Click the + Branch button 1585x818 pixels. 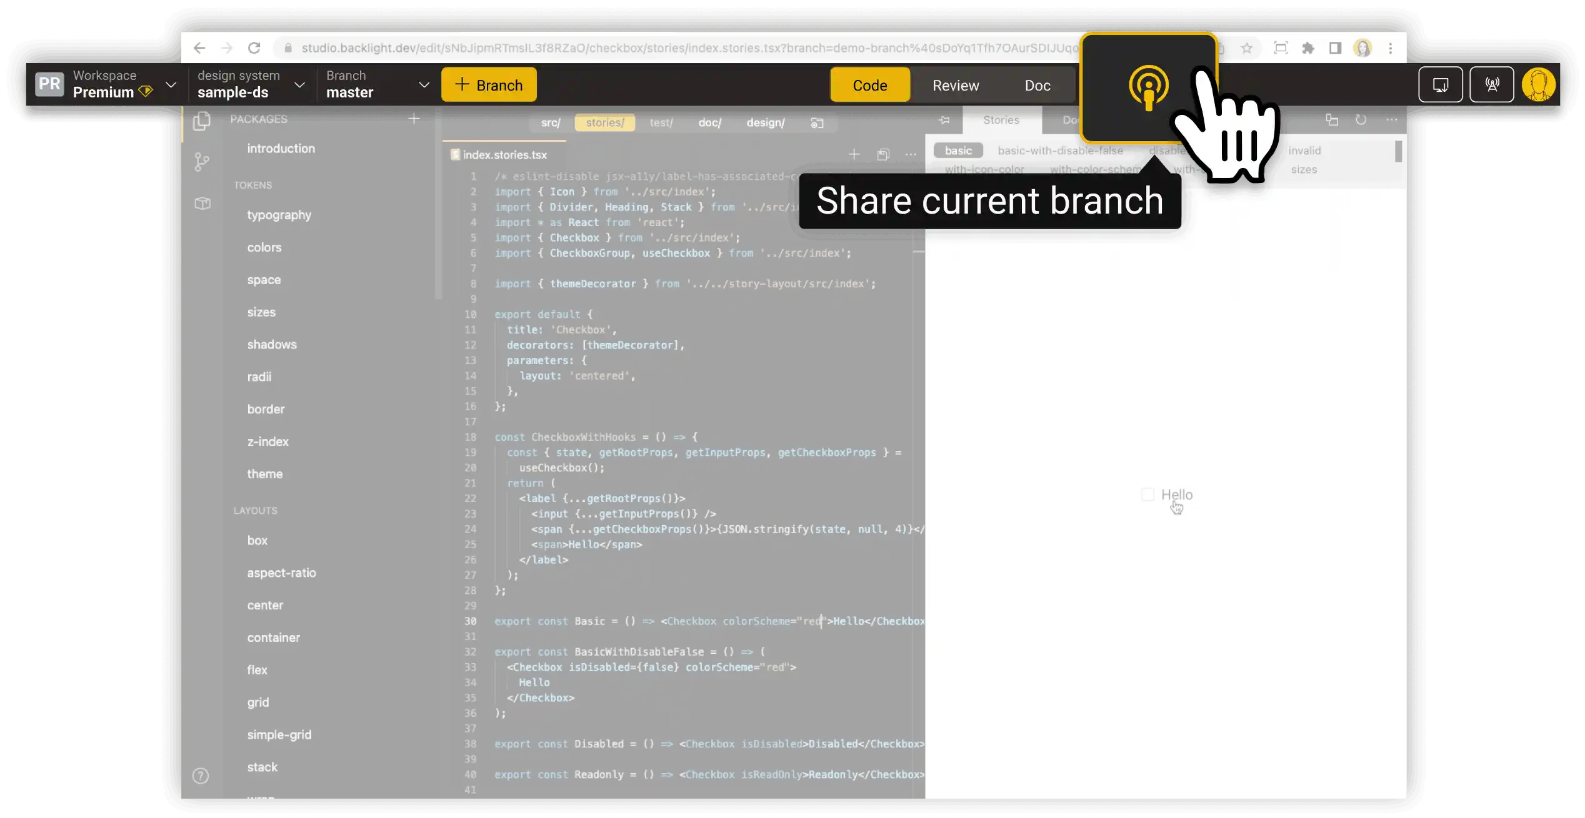pyautogui.click(x=489, y=84)
